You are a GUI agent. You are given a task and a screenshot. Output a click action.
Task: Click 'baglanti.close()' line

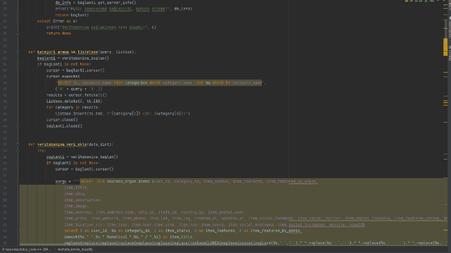(64, 126)
